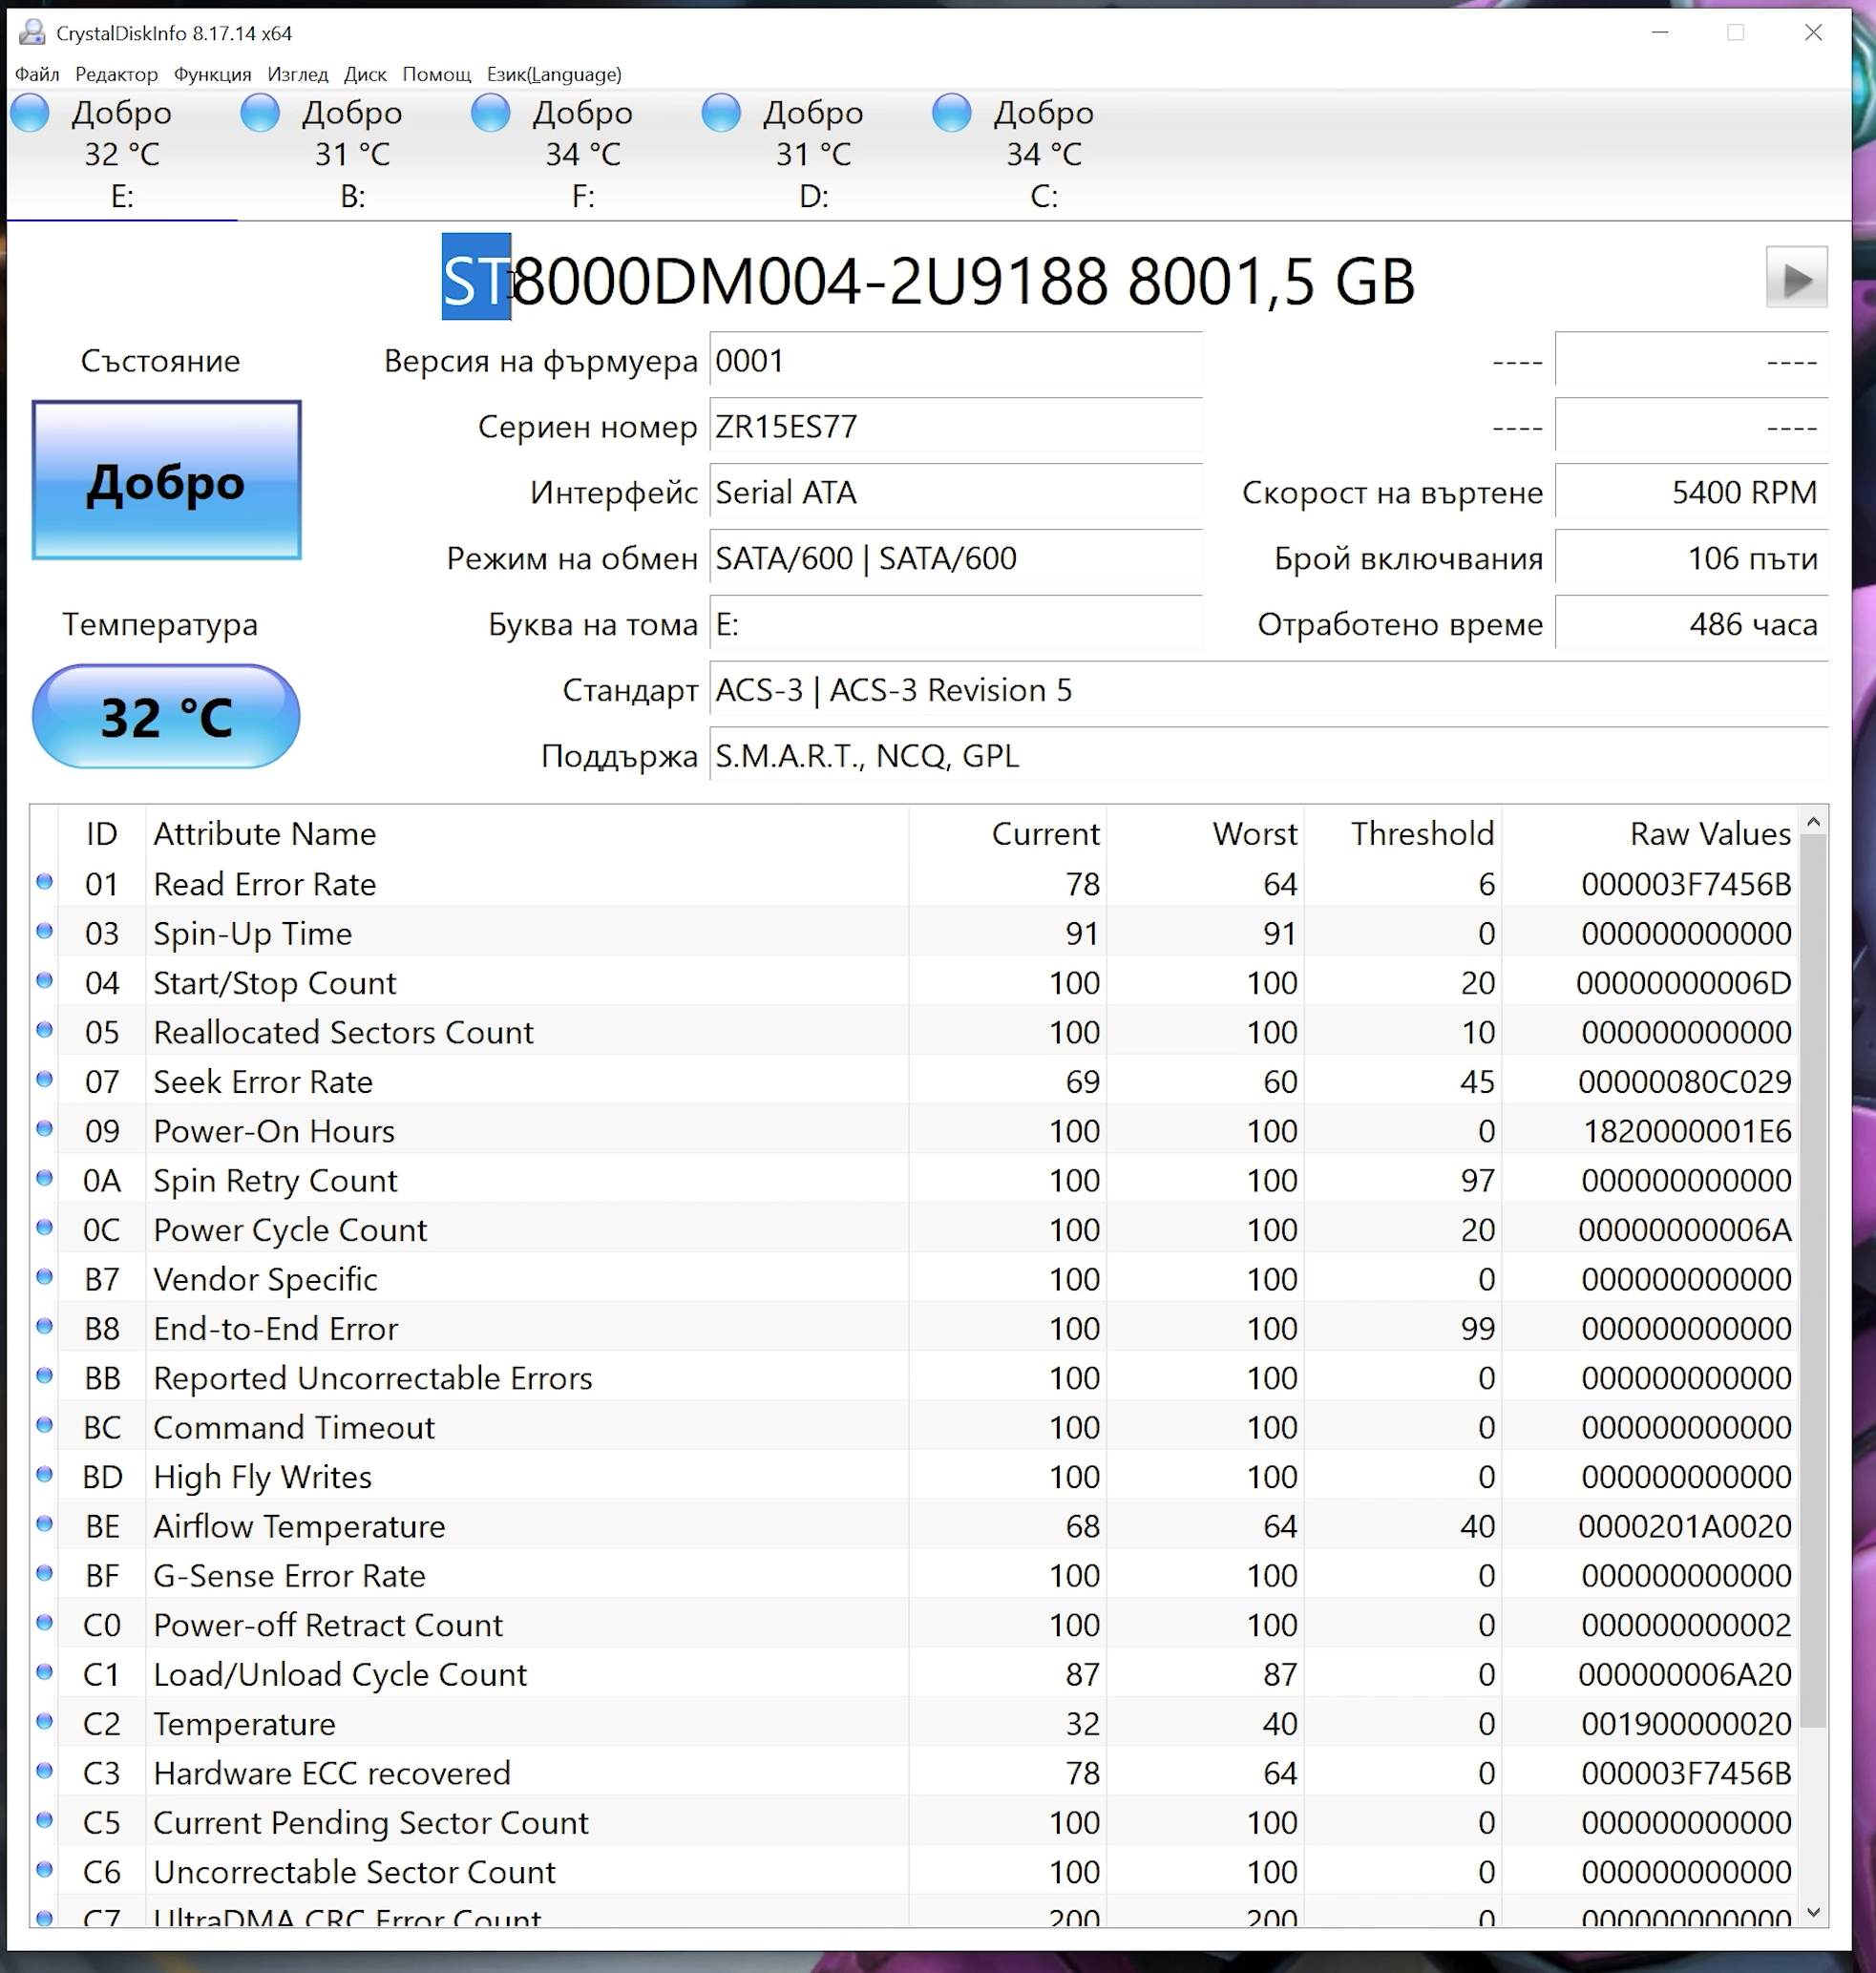Screen dimensions: 1876x1973
Task: Select Current Pending Sector Count row name
Action: coord(371,1823)
